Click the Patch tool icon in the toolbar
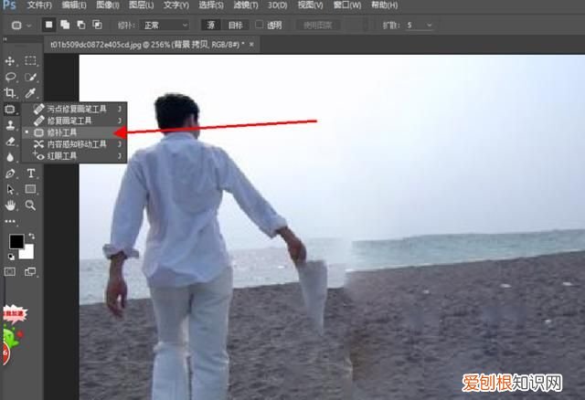 click(x=10, y=109)
